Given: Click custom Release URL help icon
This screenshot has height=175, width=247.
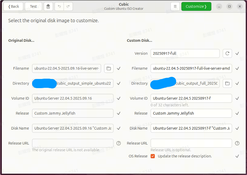Looking at the screenshot, I should coord(237,143).
